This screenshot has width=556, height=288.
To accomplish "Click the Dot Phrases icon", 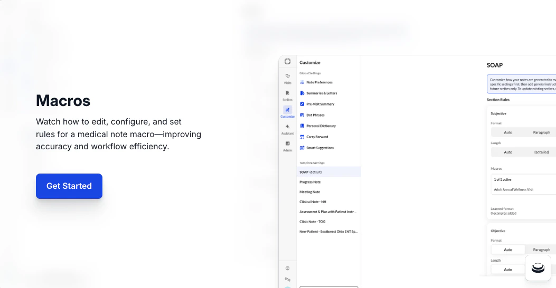I will (302, 115).
